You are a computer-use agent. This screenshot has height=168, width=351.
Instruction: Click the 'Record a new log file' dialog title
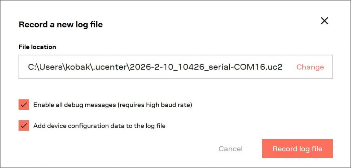(61, 25)
